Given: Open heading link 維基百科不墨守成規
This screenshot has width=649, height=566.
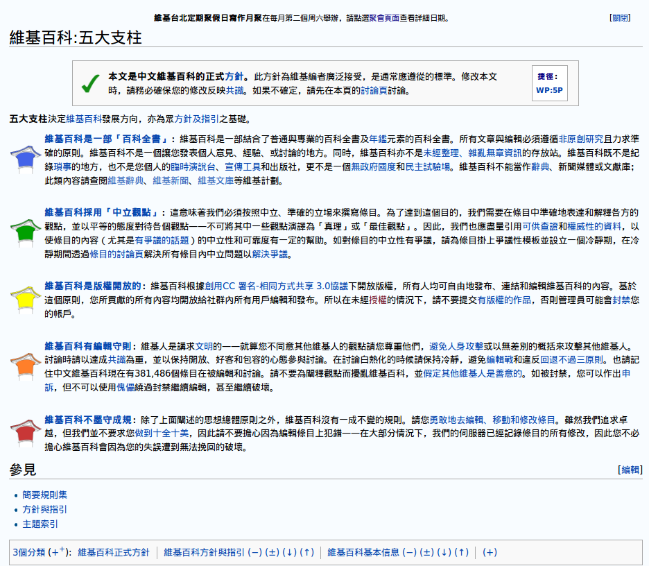Looking at the screenshot, I should tap(88, 420).
